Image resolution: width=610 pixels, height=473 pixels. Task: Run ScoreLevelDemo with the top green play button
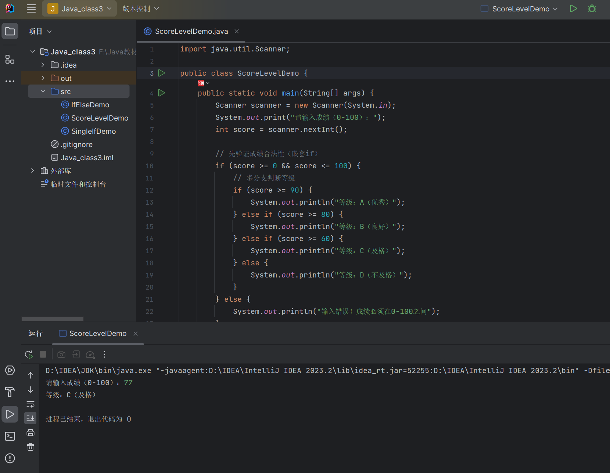click(x=573, y=9)
